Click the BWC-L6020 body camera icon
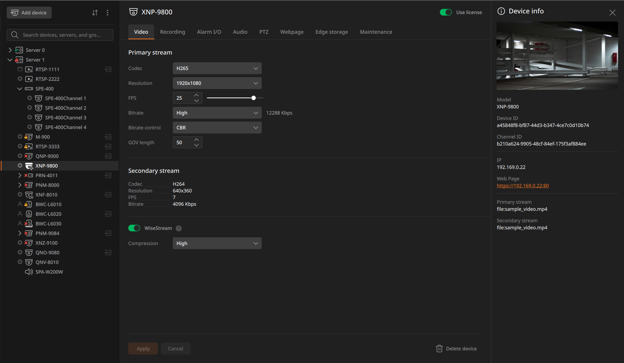 point(29,214)
